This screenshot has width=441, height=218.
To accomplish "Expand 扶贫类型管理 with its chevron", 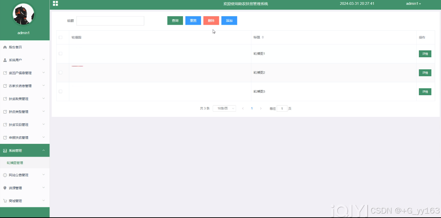I will tap(44, 111).
